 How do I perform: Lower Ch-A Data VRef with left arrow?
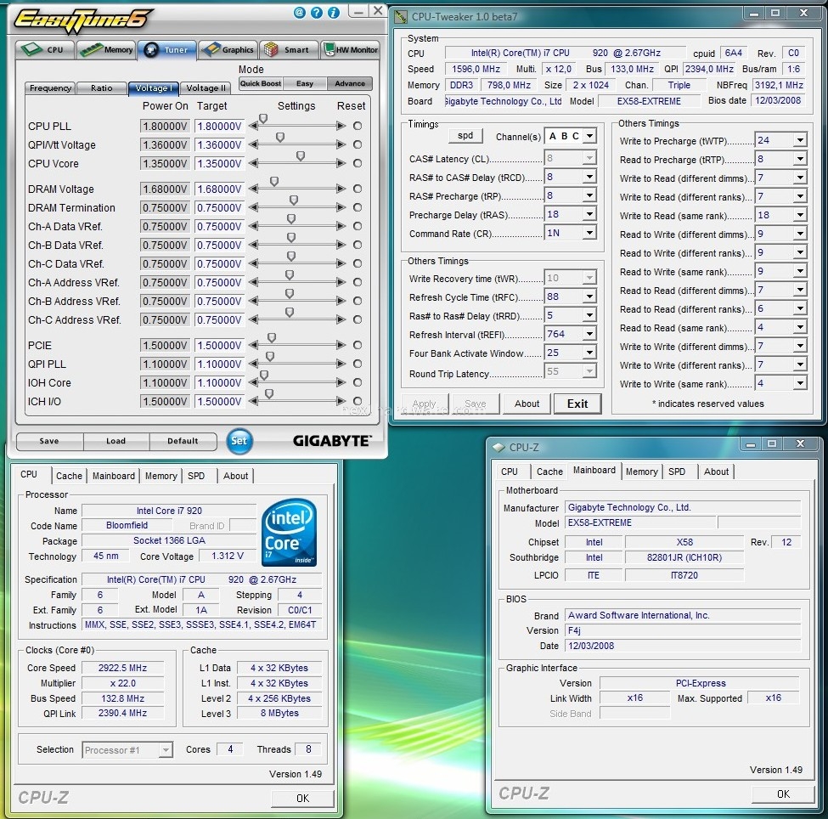tap(253, 227)
